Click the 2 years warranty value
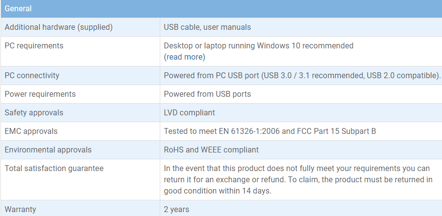Screen dimensions: 442x216 click(176, 210)
